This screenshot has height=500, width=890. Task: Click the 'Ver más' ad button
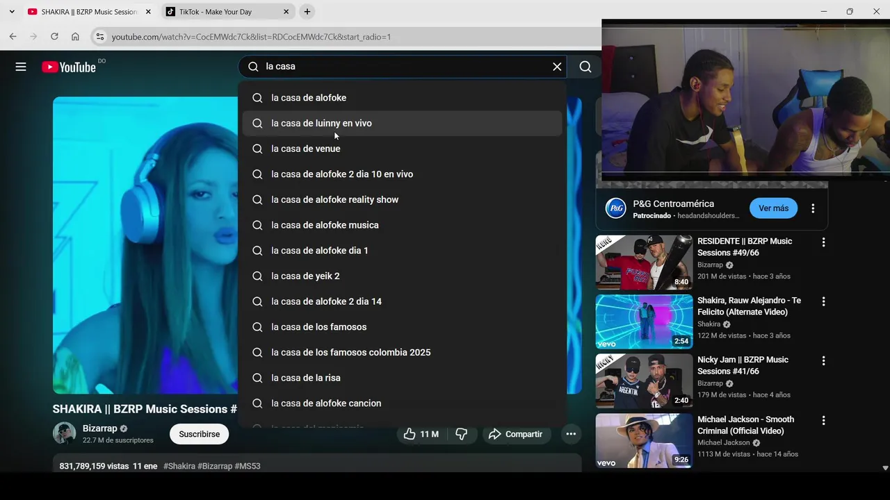(773, 208)
